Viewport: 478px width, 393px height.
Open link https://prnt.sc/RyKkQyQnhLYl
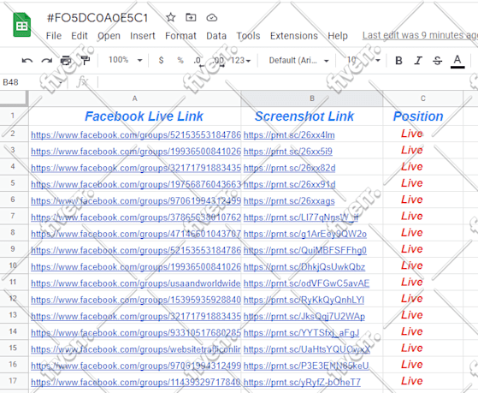tap(304, 300)
